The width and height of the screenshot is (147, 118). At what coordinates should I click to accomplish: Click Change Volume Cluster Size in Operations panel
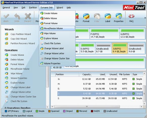pos(20,97)
